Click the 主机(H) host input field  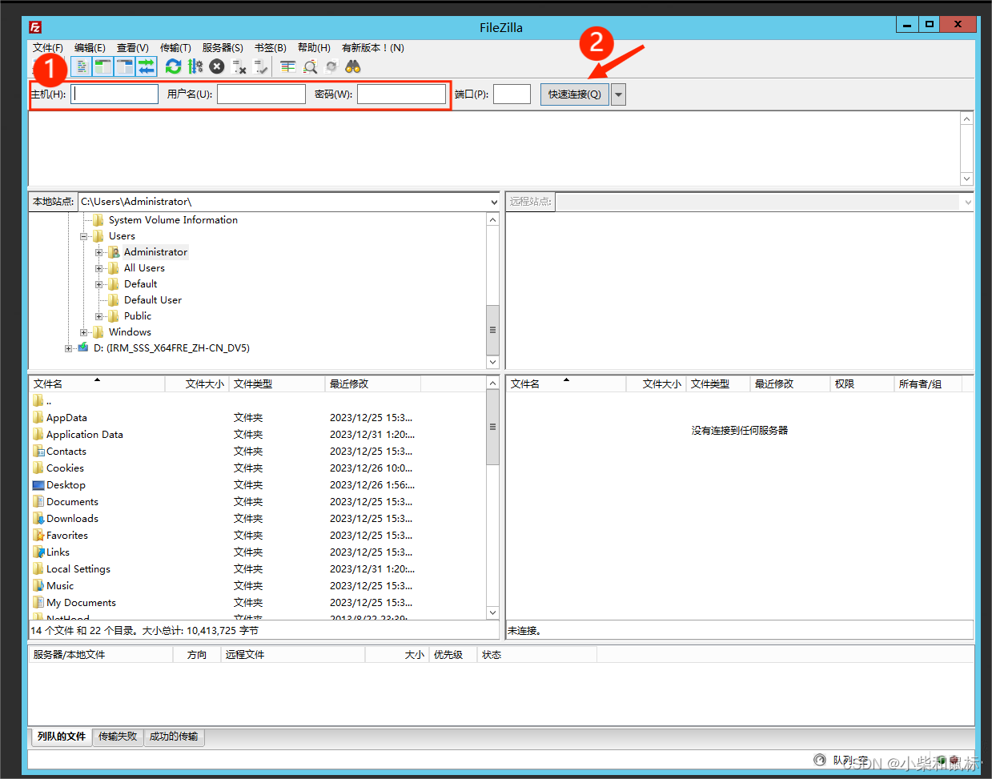[x=115, y=94]
